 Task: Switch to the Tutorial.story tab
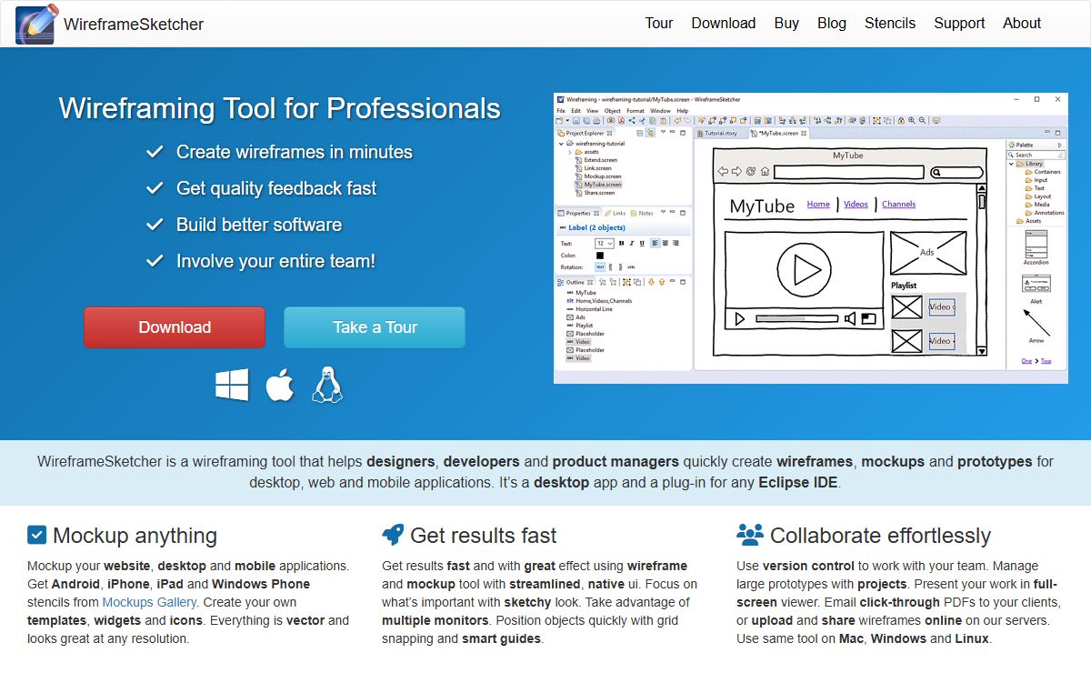(x=722, y=132)
